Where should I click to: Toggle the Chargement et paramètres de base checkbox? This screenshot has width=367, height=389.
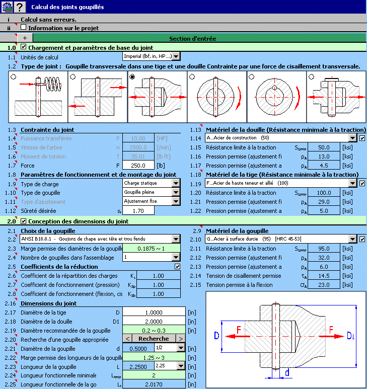pyautogui.click(x=23, y=47)
